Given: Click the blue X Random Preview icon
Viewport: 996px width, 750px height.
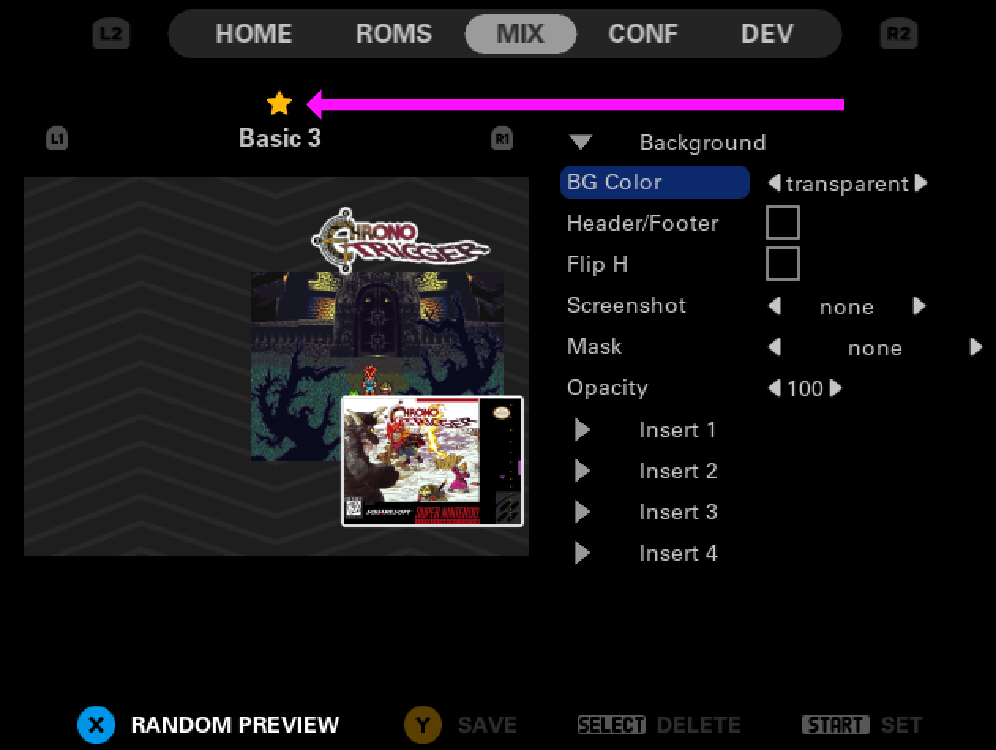Looking at the screenshot, I should (96, 725).
